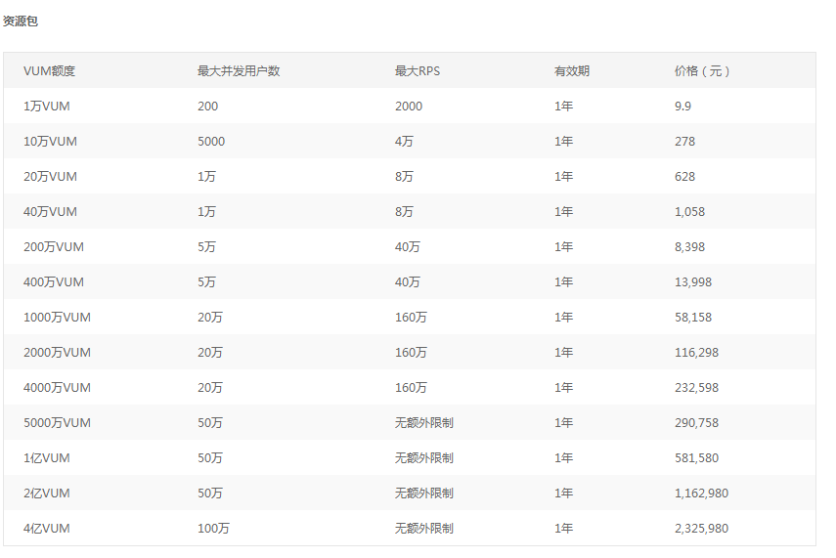
Task: Click the price 628
Action: click(x=684, y=177)
